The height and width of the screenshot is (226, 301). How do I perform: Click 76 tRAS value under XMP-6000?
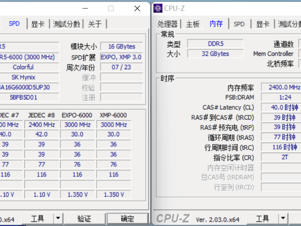(x=114, y=165)
